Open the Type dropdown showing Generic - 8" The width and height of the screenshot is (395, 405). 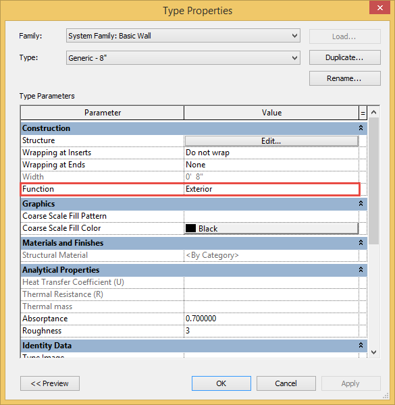pyautogui.click(x=183, y=58)
